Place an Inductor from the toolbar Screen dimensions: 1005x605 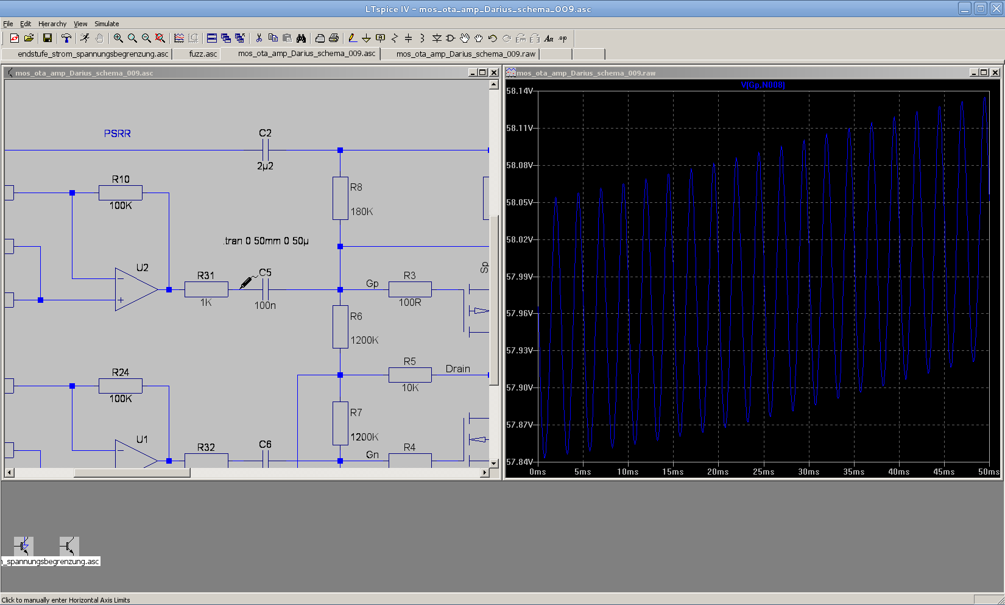tap(422, 38)
